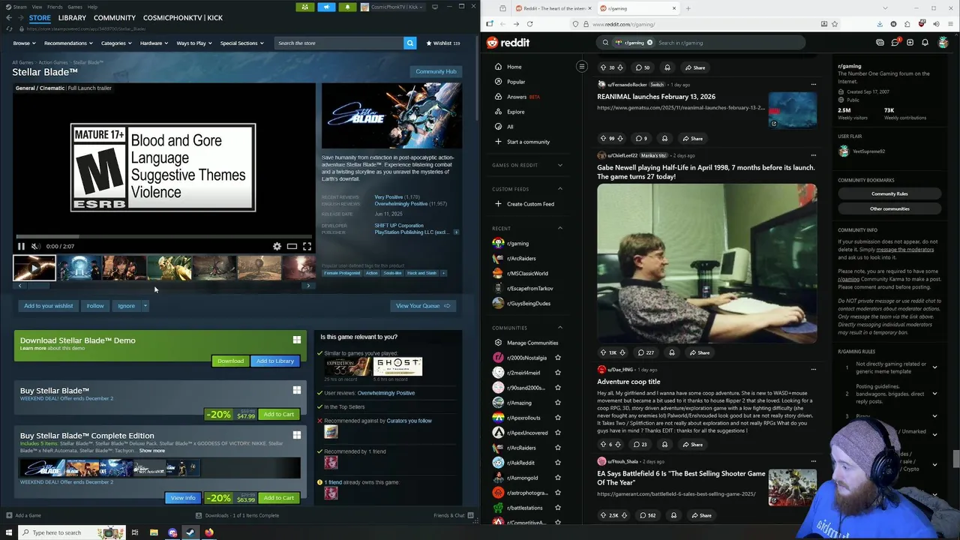This screenshot has width=960, height=540.
Task: Open Reddit notifications bell
Action: [x=925, y=43]
